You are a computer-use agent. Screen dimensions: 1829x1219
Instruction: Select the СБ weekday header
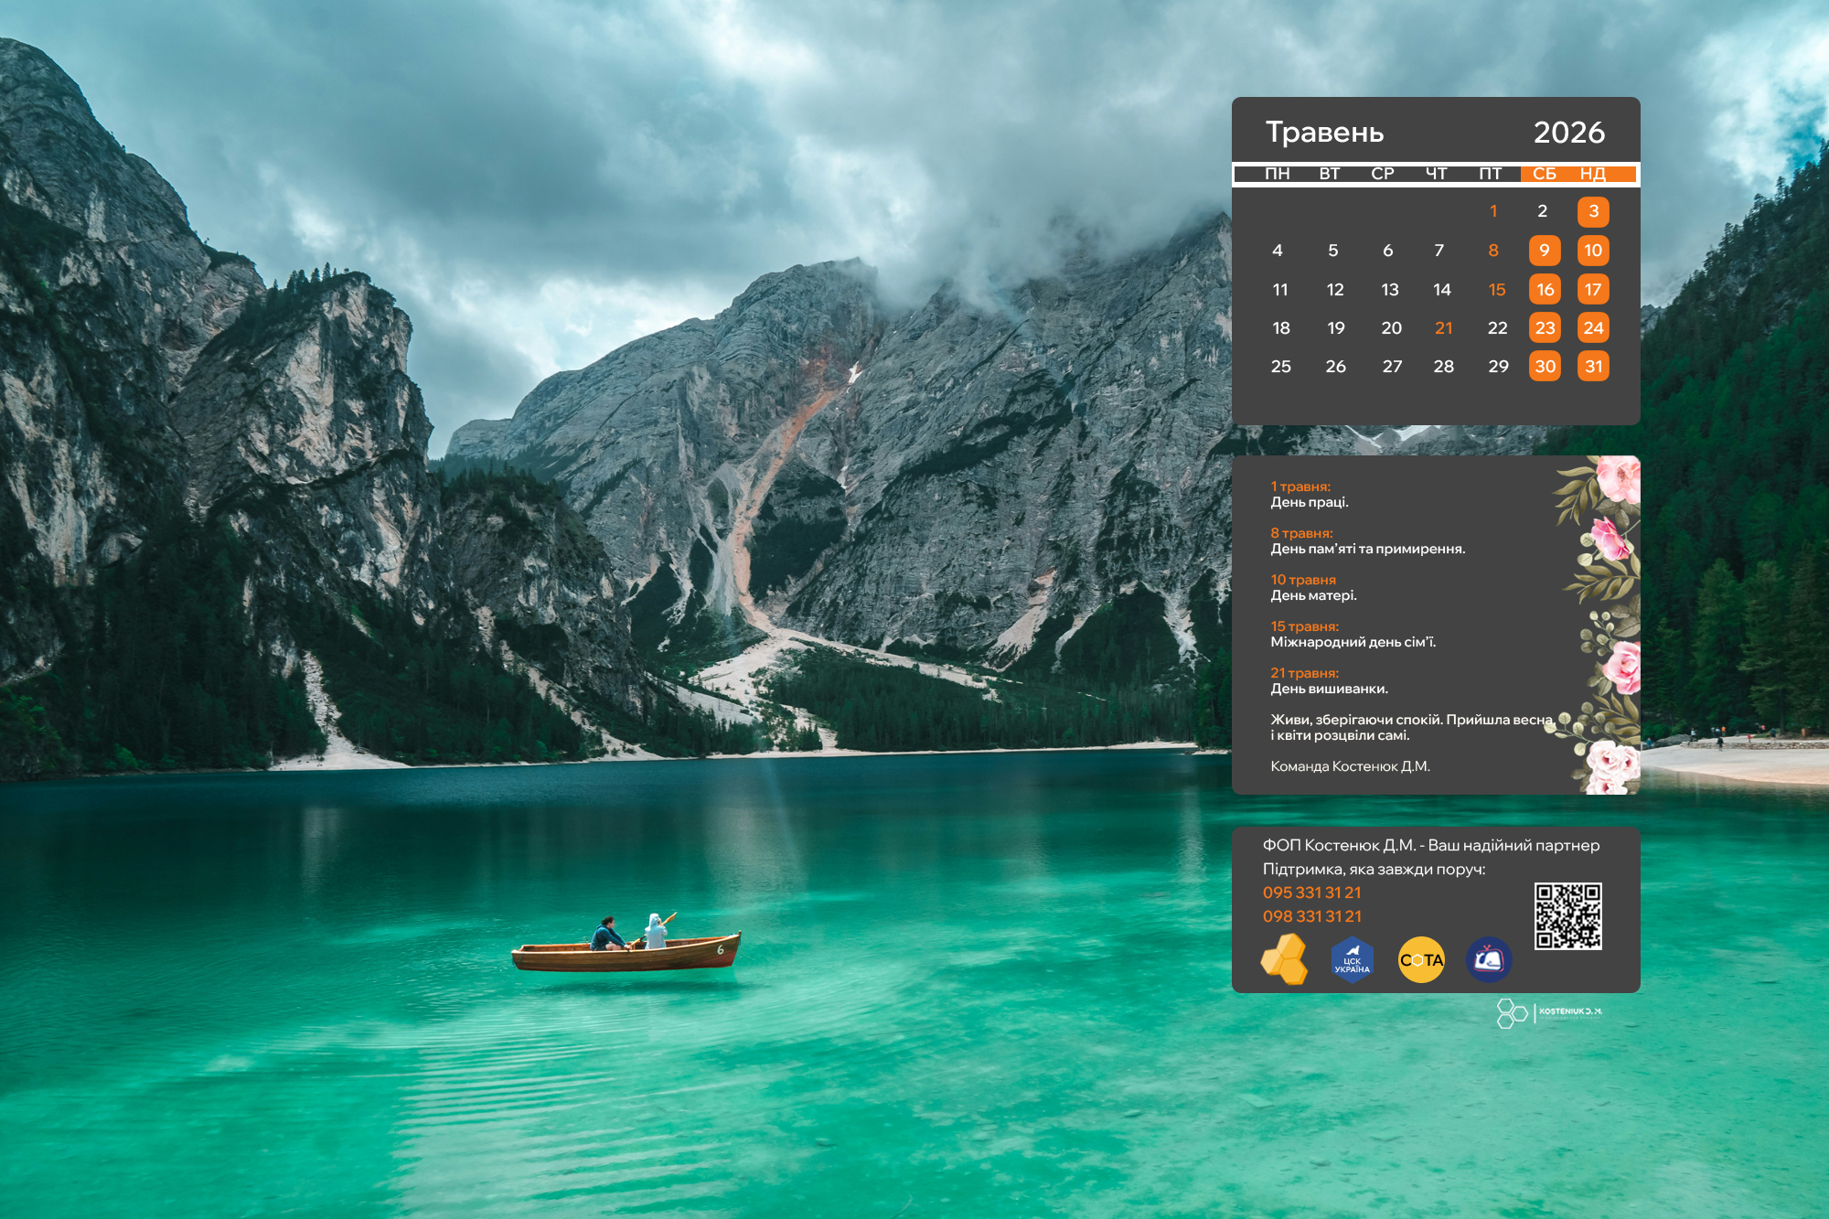click(x=1545, y=174)
